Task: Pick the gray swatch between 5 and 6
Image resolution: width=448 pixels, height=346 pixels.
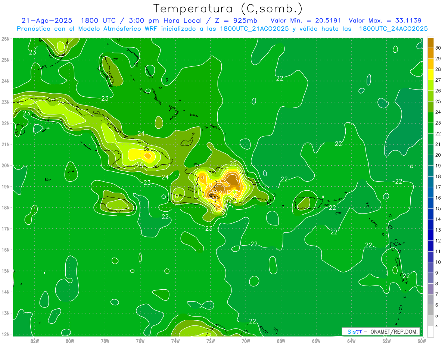Action: [430, 310]
